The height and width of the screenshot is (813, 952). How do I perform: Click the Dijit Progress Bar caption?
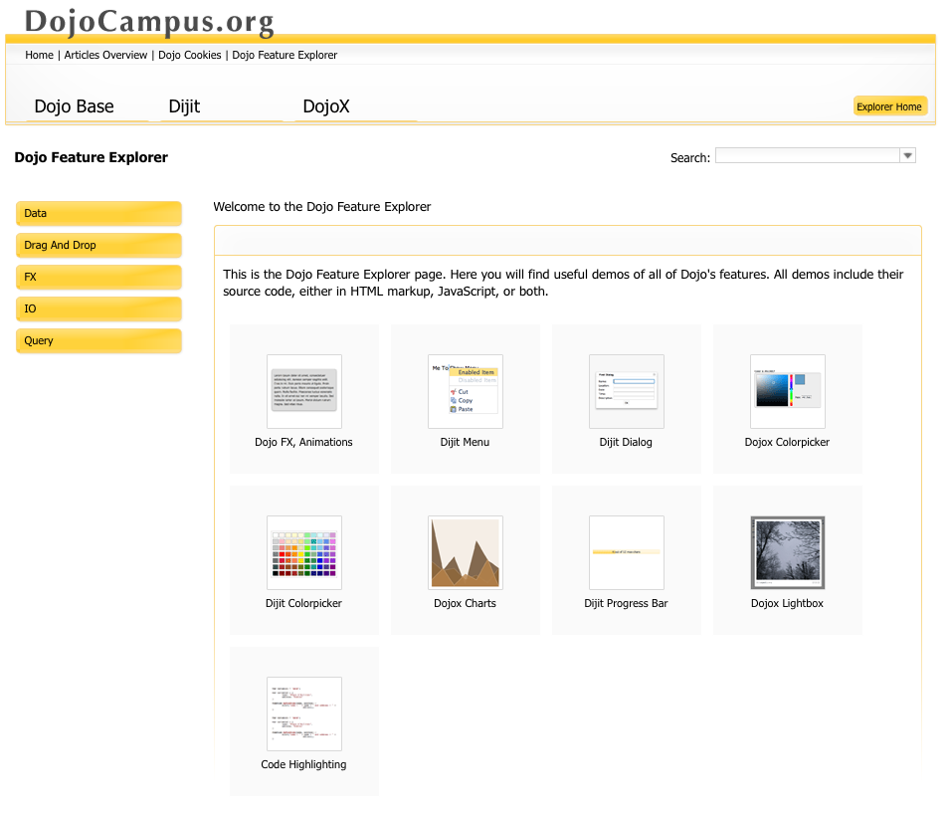tap(626, 603)
